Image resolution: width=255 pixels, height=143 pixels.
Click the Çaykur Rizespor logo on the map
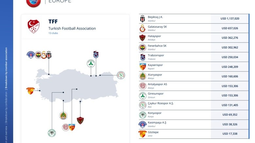[x=121, y=75]
